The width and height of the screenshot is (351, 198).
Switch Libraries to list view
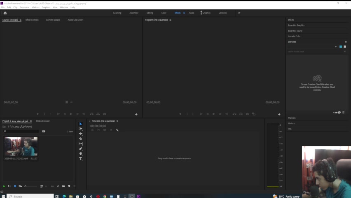pyautogui.click(x=345, y=47)
